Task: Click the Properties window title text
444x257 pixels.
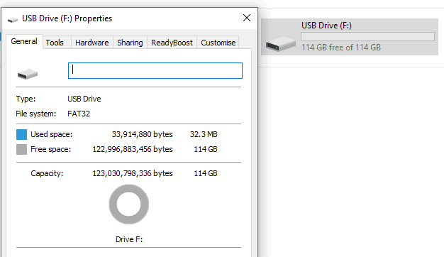Action: [x=67, y=18]
